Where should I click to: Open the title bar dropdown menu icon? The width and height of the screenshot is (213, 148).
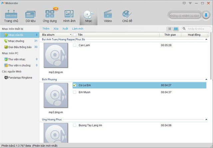(190, 3)
